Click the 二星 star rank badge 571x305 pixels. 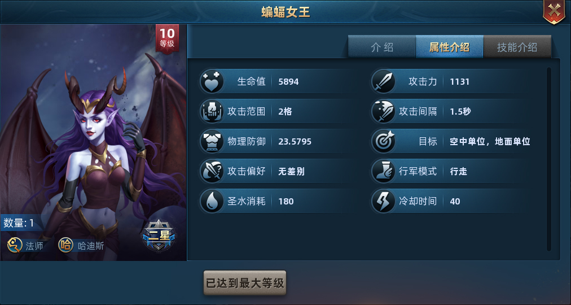tap(159, 237)
